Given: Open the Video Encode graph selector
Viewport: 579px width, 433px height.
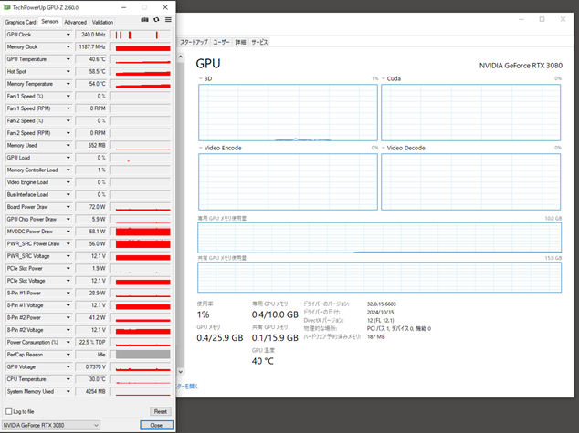Looking at the screenshot, I should point(201,148).
